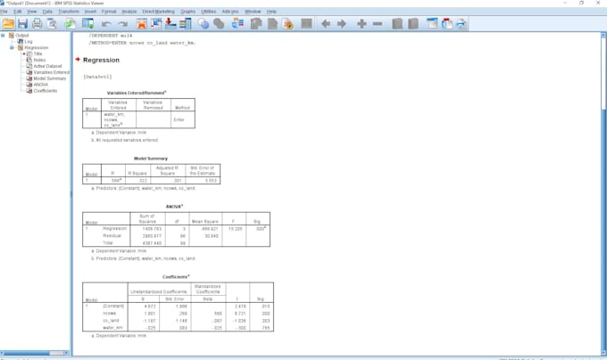607x360 pixels.
Task: Click the gray page icon in the toolbar
Action: (272, 23)
